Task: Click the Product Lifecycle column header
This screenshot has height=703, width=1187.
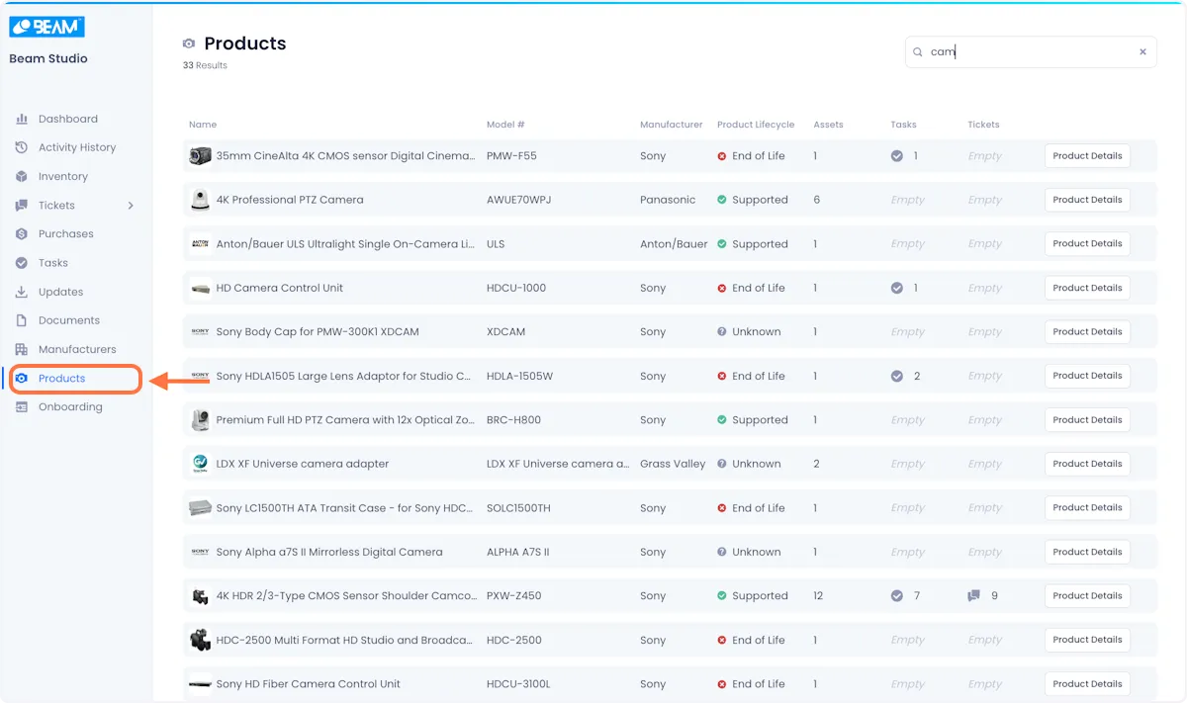Action: pos(756,125)
